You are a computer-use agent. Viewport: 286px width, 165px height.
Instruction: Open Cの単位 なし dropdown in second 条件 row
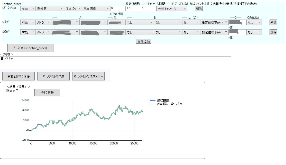coord(254,32)
